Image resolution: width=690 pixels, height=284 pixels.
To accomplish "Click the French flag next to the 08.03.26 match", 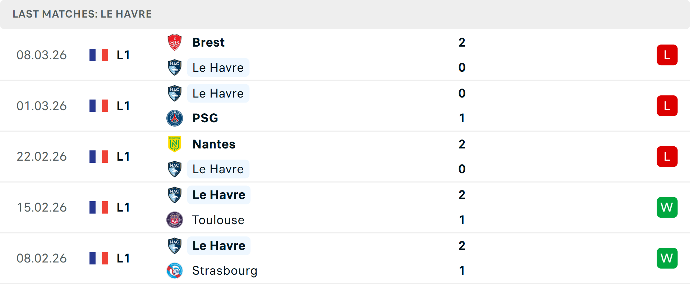I will (99, 55).
